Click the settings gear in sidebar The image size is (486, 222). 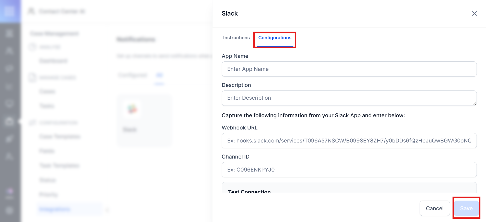10,210
